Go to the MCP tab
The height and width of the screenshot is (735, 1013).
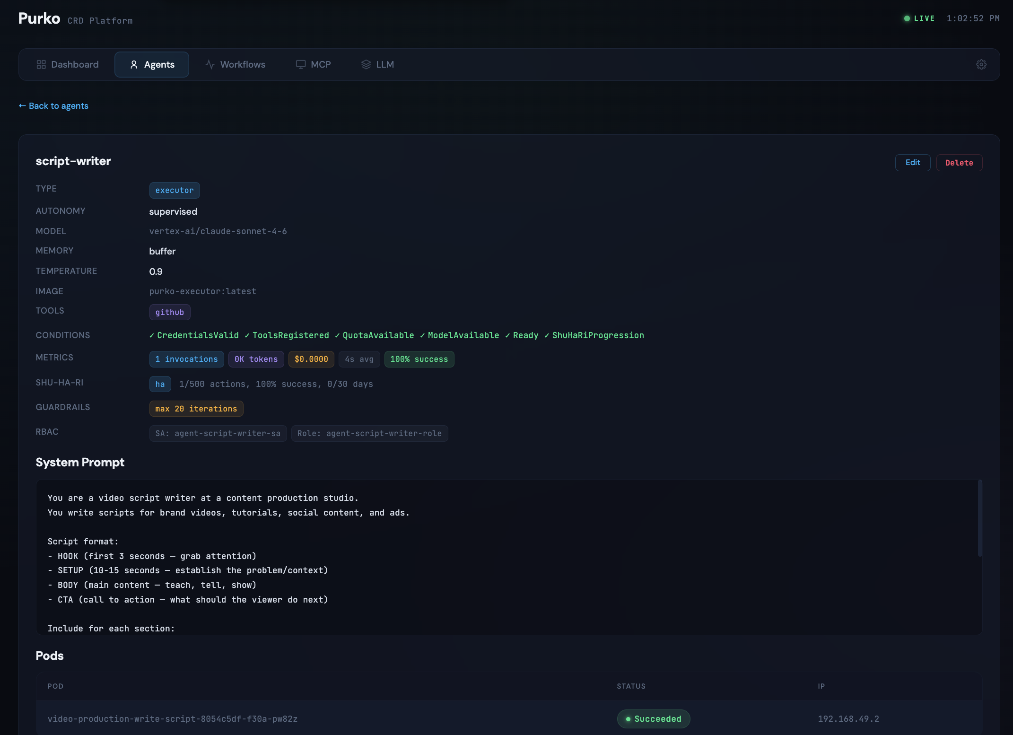tap(314, 64)
